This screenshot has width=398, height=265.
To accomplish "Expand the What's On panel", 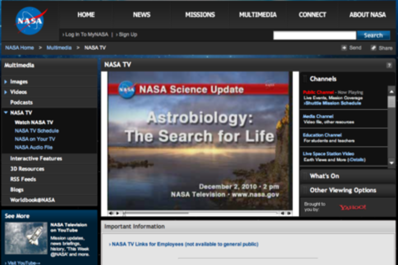I will click(x=348, y=176).
